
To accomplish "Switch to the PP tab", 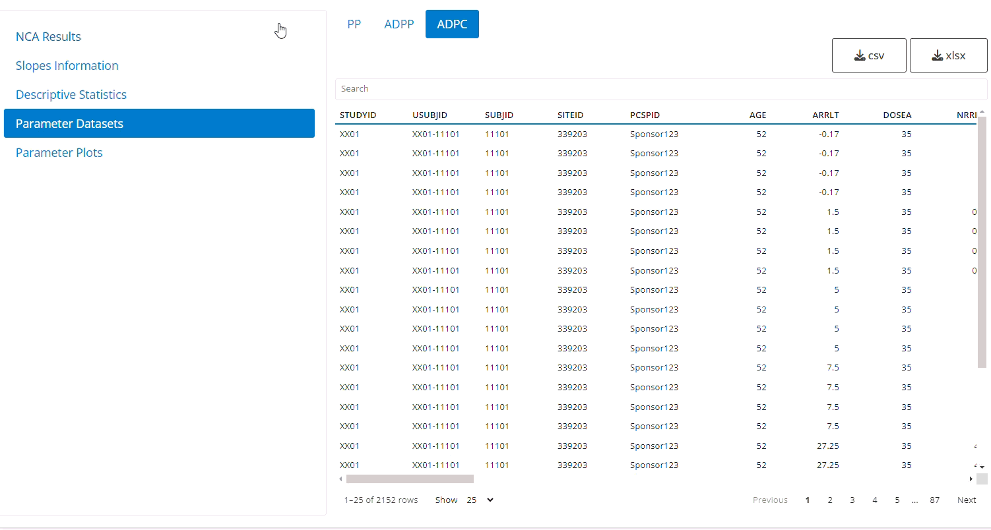I will pos(354,24).
